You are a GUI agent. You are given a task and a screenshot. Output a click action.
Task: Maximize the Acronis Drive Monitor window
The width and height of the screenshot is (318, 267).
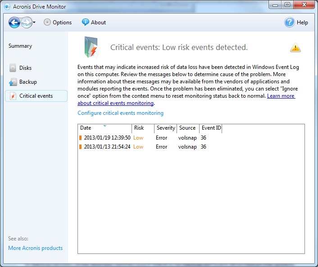coord(287,5)
